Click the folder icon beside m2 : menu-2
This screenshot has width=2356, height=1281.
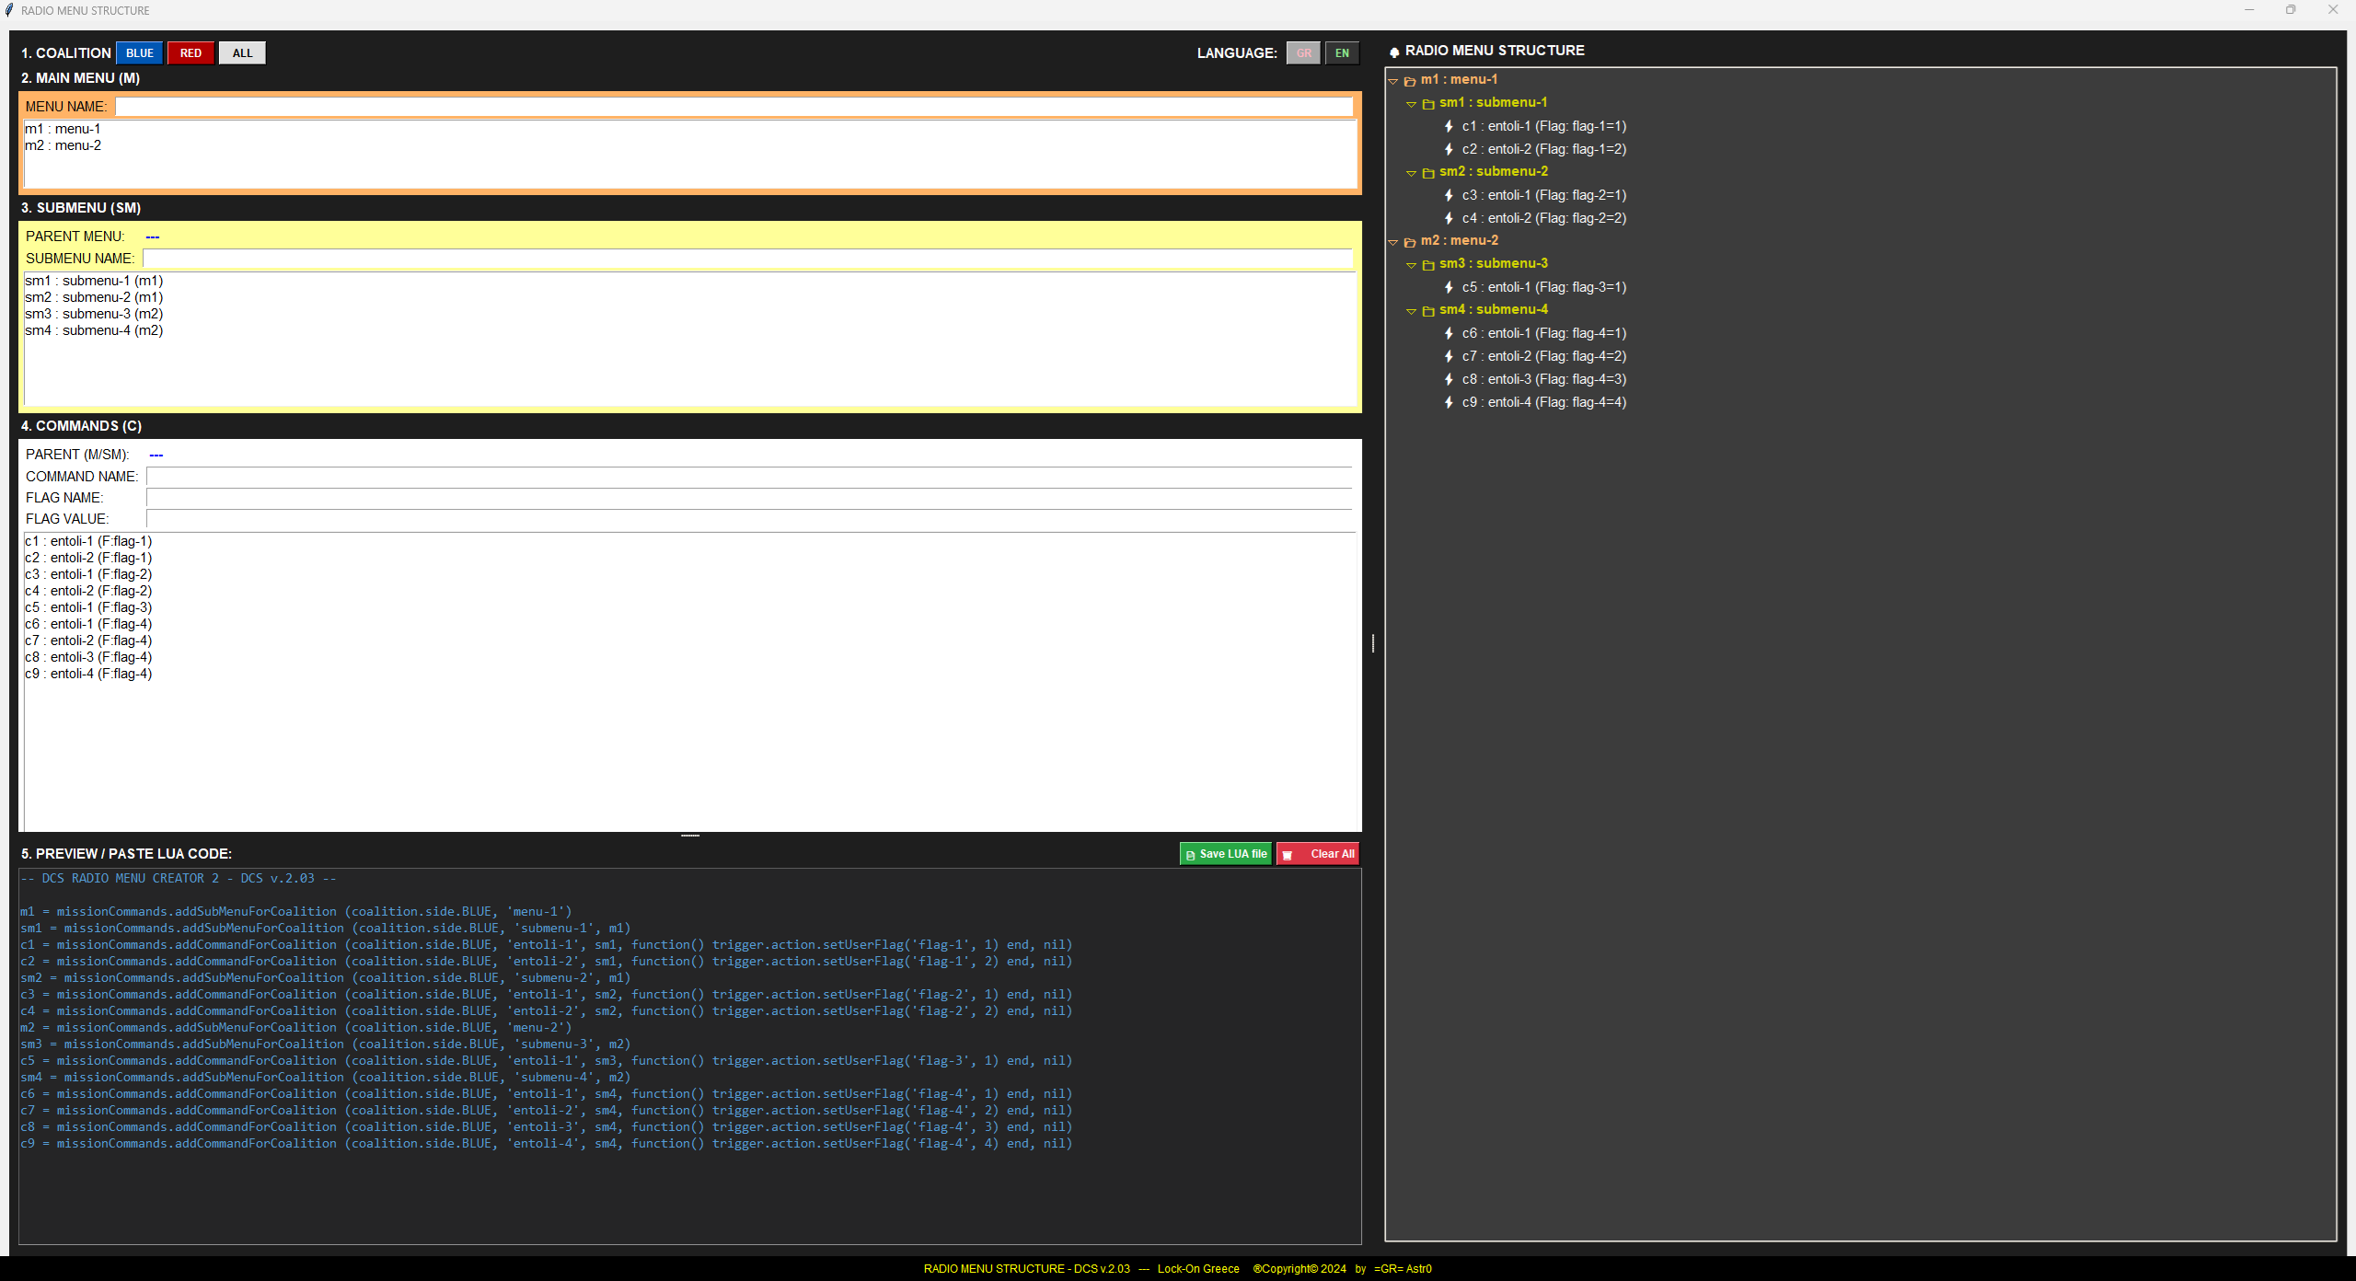pyautogui.click(x=1411, y=241)
